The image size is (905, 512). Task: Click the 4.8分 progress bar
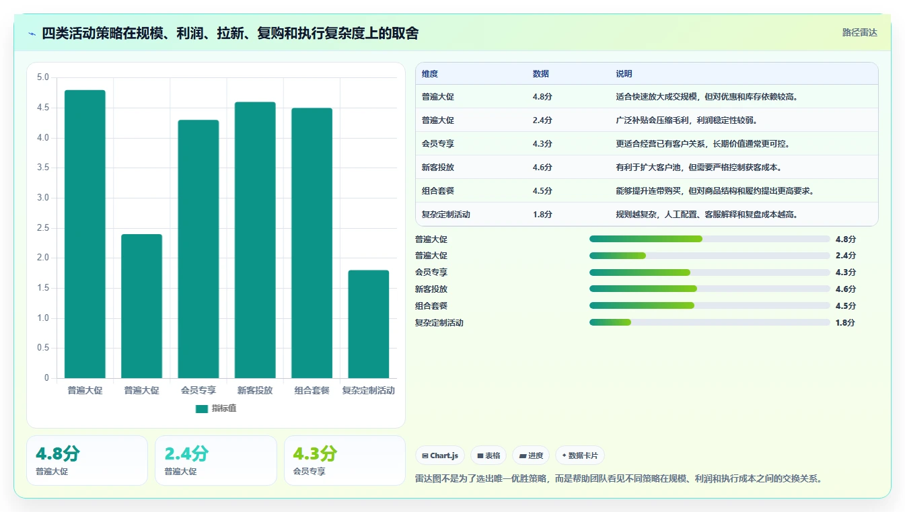click(710, 239)
